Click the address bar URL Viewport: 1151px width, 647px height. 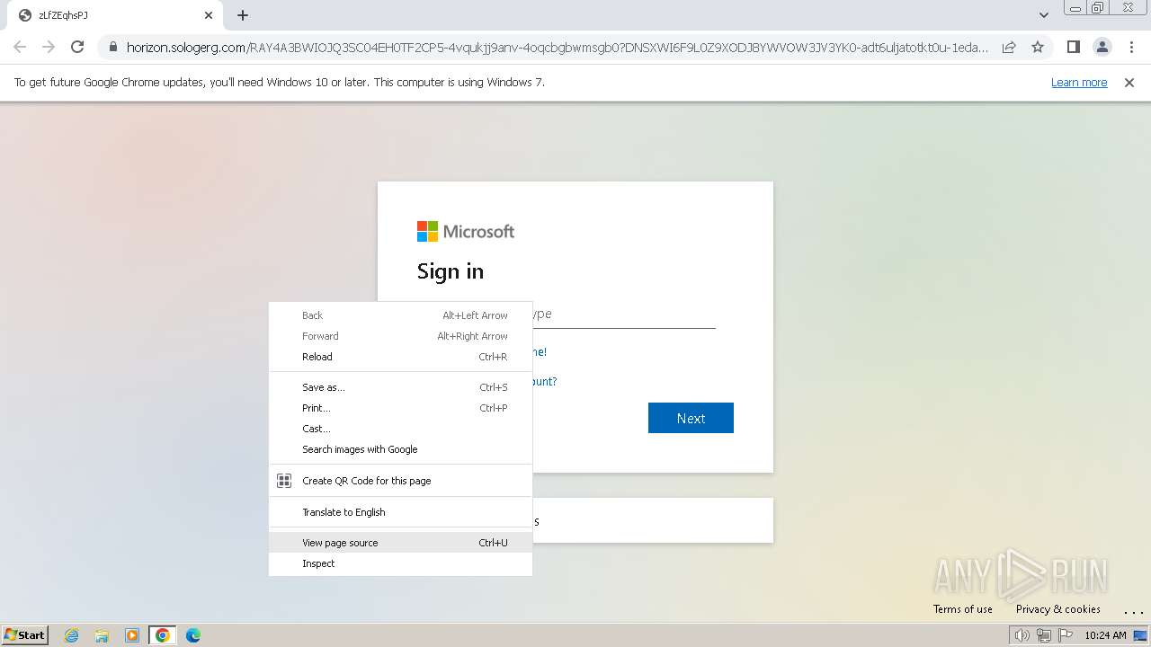click(558, 48)
